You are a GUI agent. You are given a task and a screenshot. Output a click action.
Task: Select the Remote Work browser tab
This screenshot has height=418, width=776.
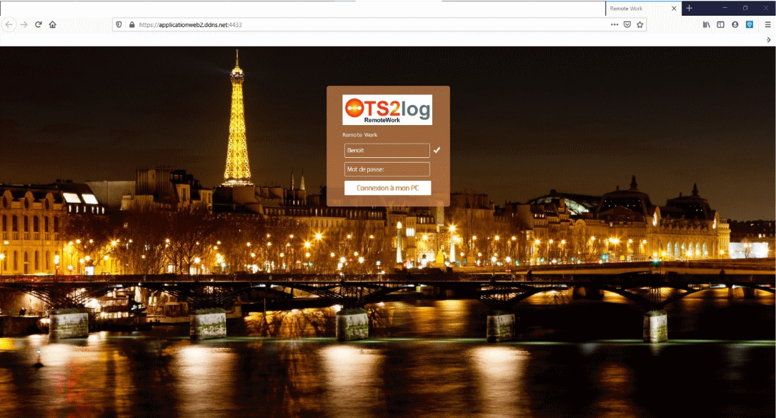coord(643,9)
